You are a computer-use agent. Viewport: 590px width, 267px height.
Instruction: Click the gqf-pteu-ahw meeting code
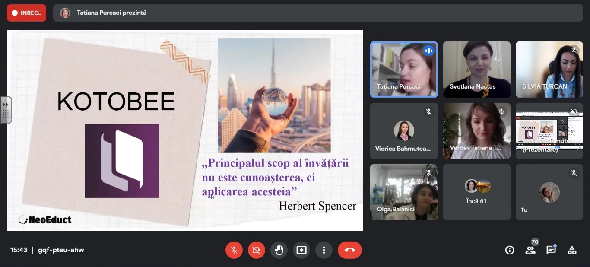pos(61,250)
